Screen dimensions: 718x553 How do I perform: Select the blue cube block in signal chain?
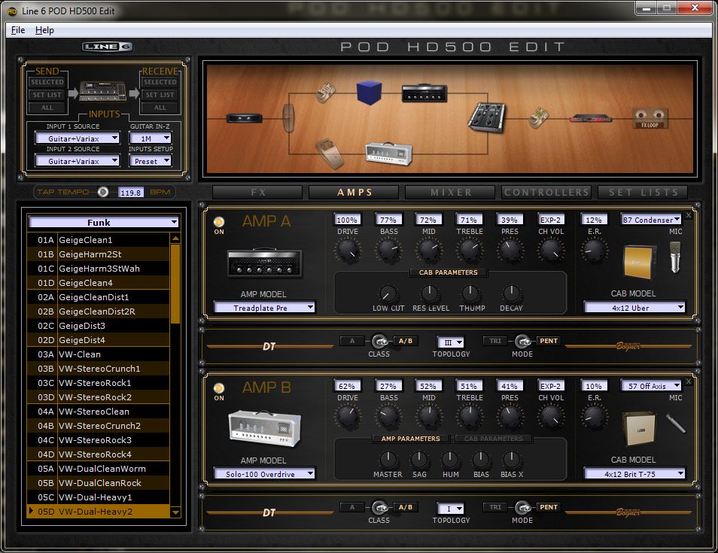click(x=369, y=93)
